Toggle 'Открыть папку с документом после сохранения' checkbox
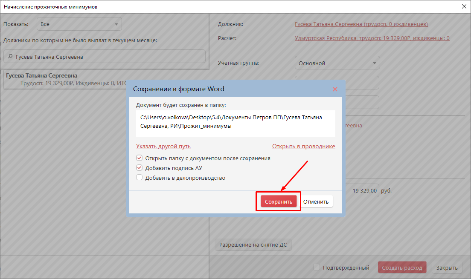The height and width of the screenshot is (279, 471). coord(139,158)
